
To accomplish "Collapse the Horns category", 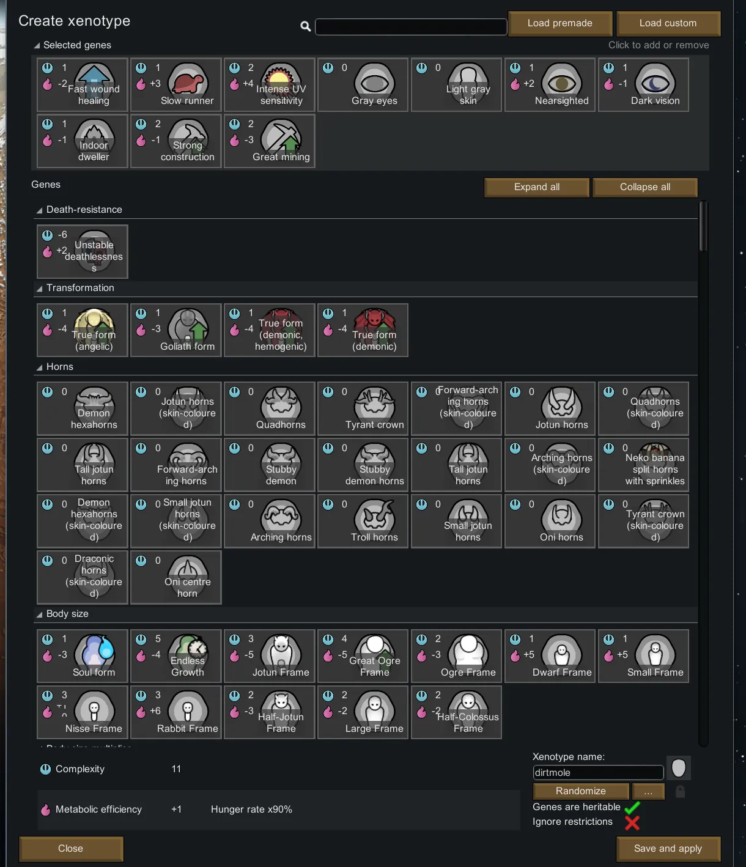I will (40, 367).
